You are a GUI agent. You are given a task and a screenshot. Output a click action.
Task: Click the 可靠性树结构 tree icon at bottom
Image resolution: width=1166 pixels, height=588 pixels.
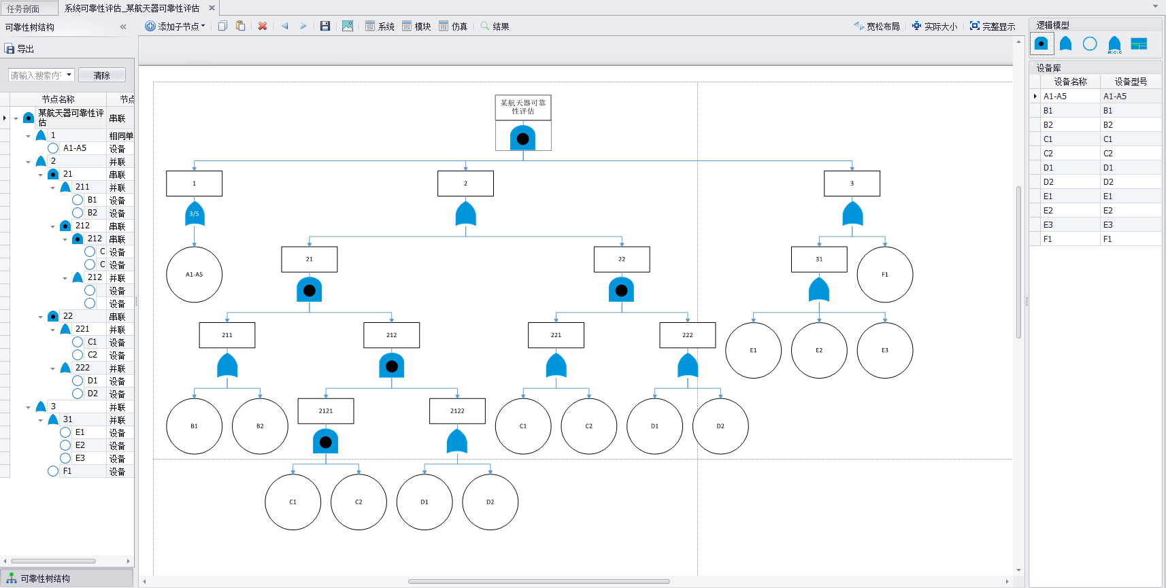coord(12,578)
